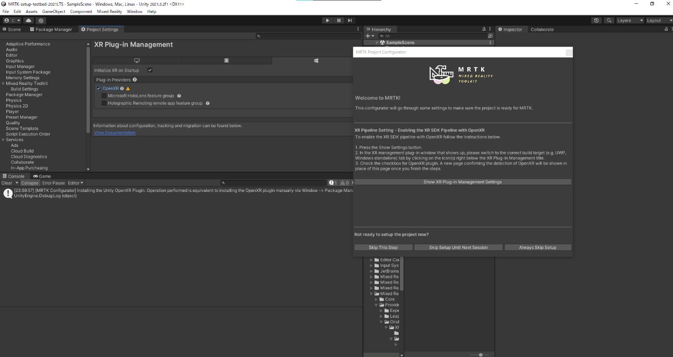This screenshot has width=673, height=357.
Task: Click the Hierarchy search-by-type icon
Action: coord(490,36)
